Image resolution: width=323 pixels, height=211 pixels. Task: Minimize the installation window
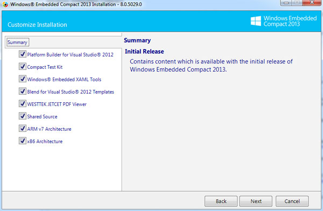tap(286, 3)
